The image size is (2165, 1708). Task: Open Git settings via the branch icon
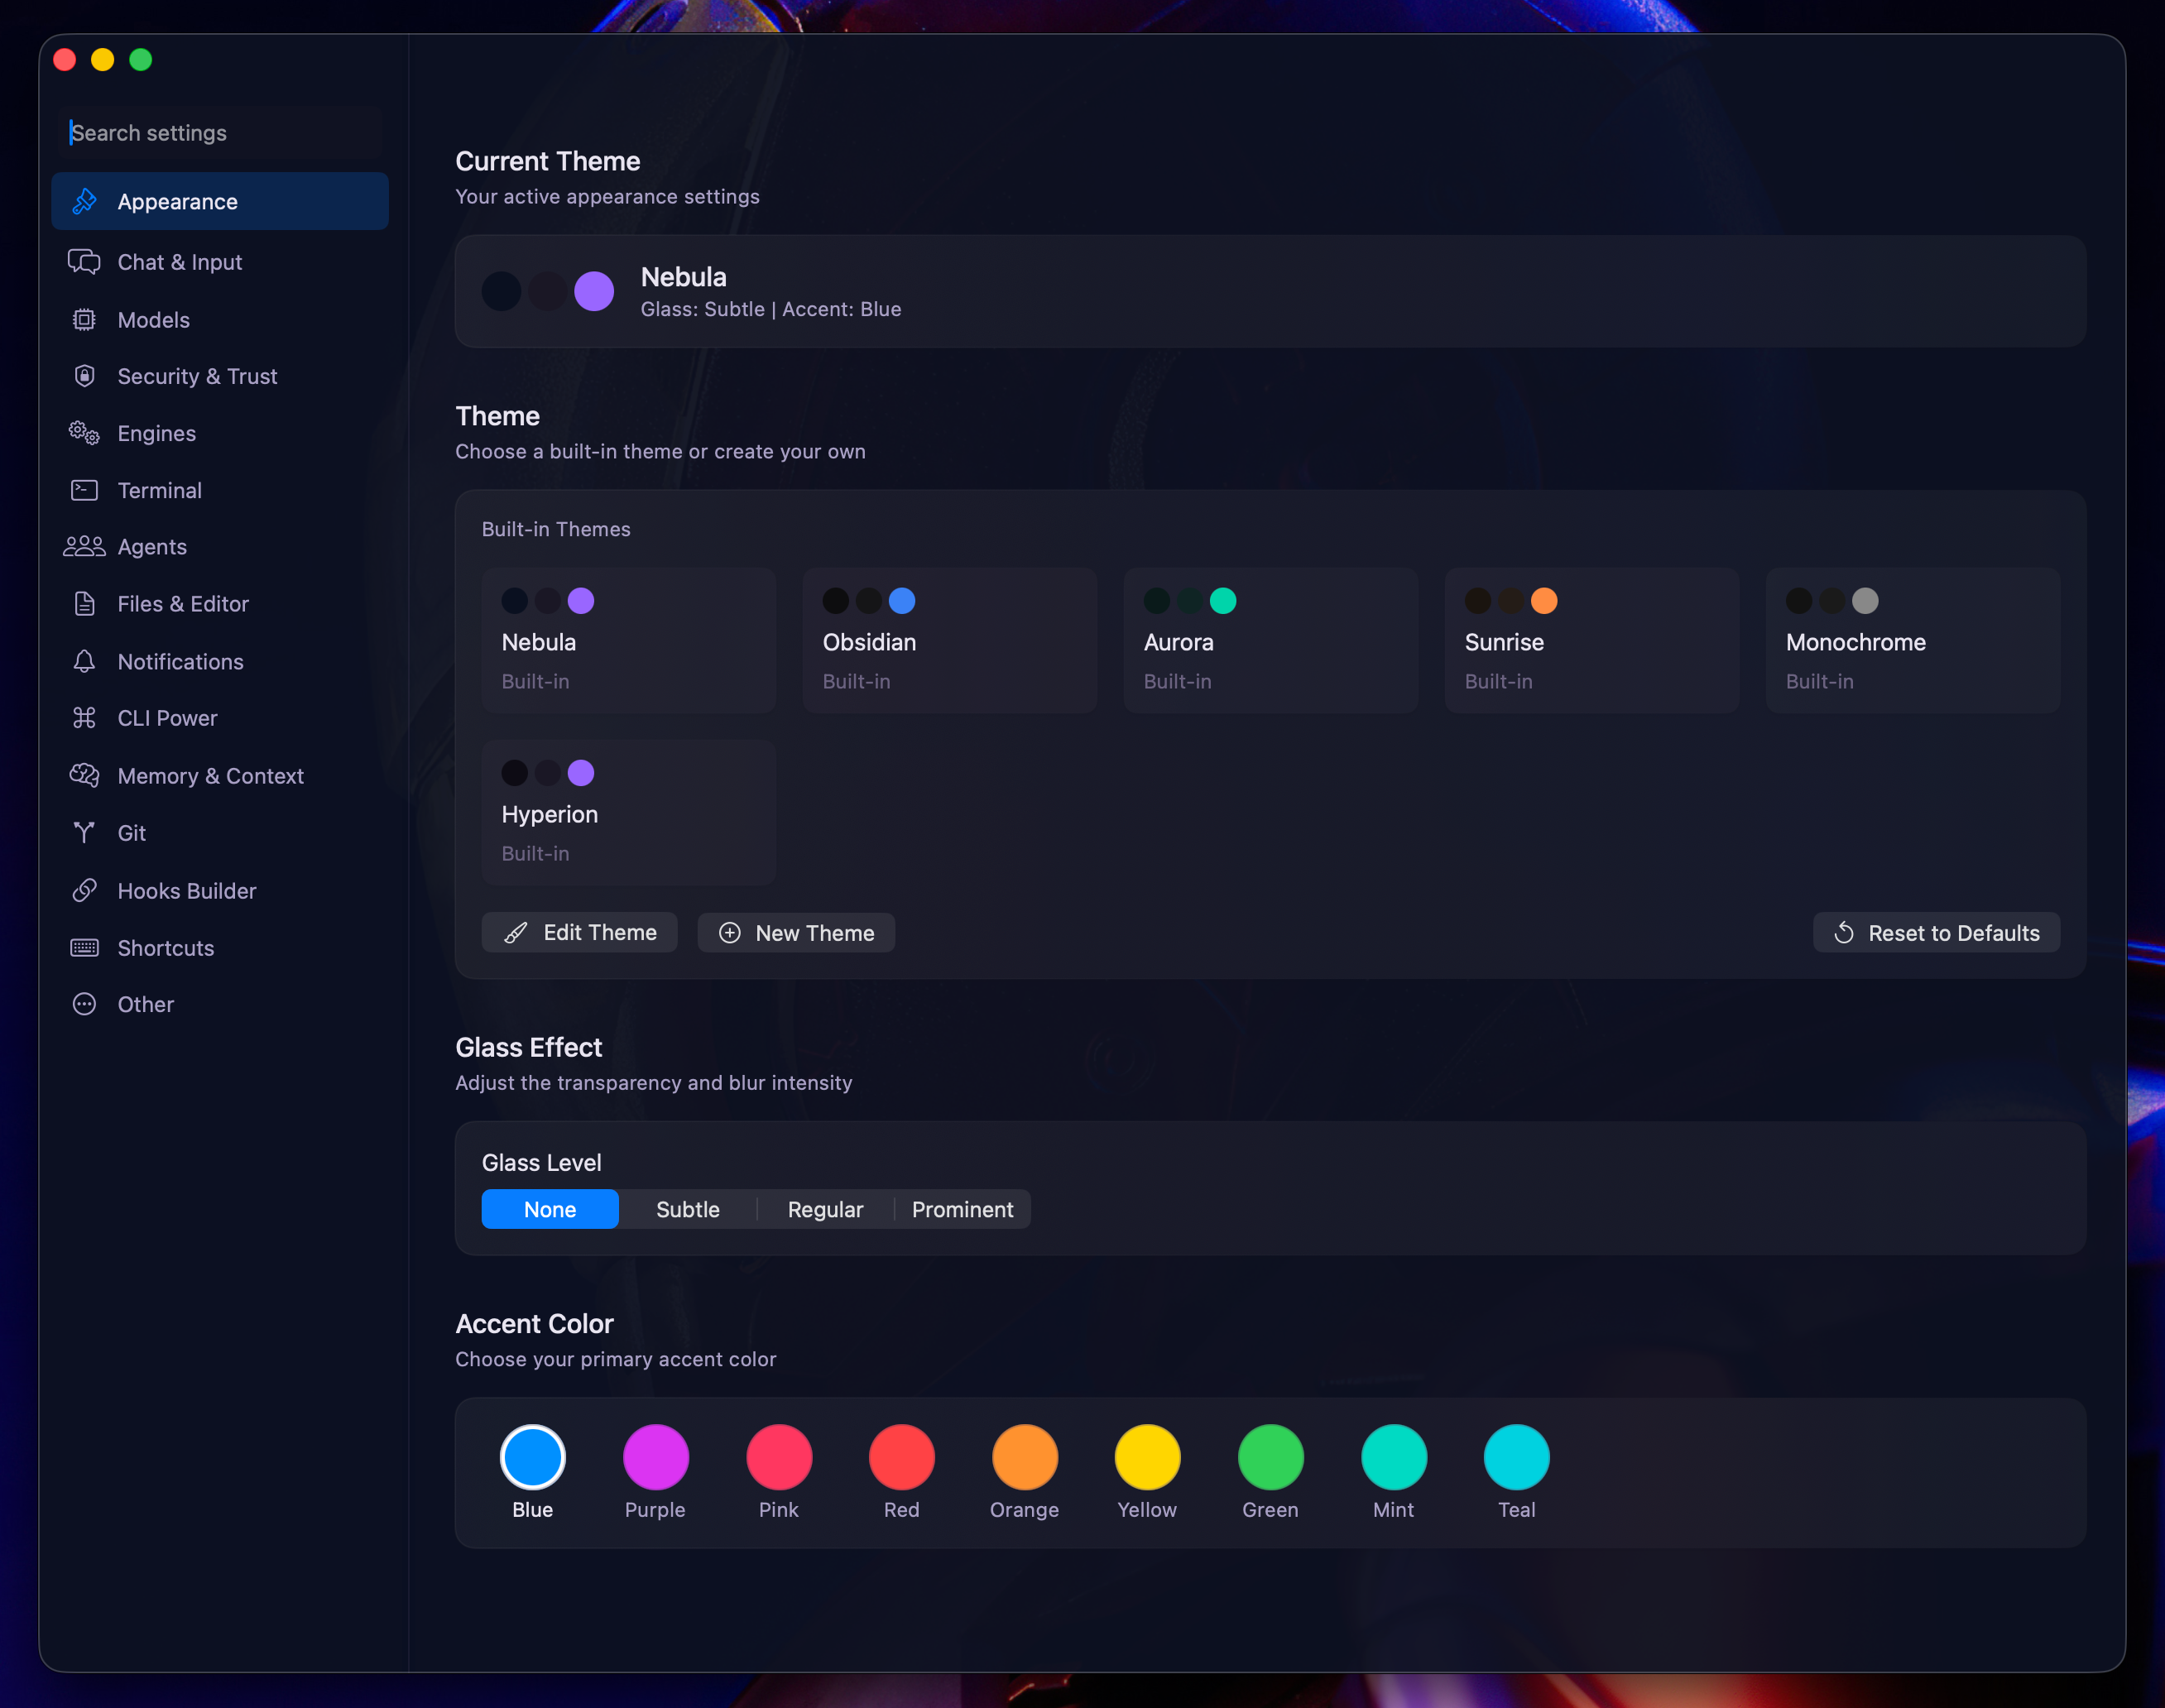85,832
